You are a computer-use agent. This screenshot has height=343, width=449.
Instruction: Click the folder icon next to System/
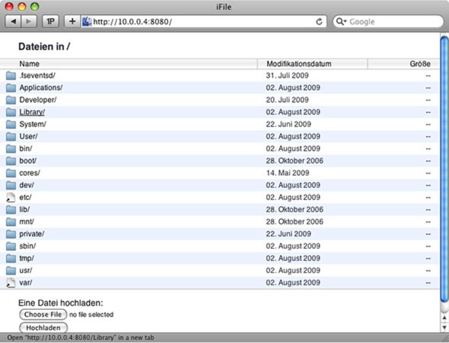(x=10, y=124)
